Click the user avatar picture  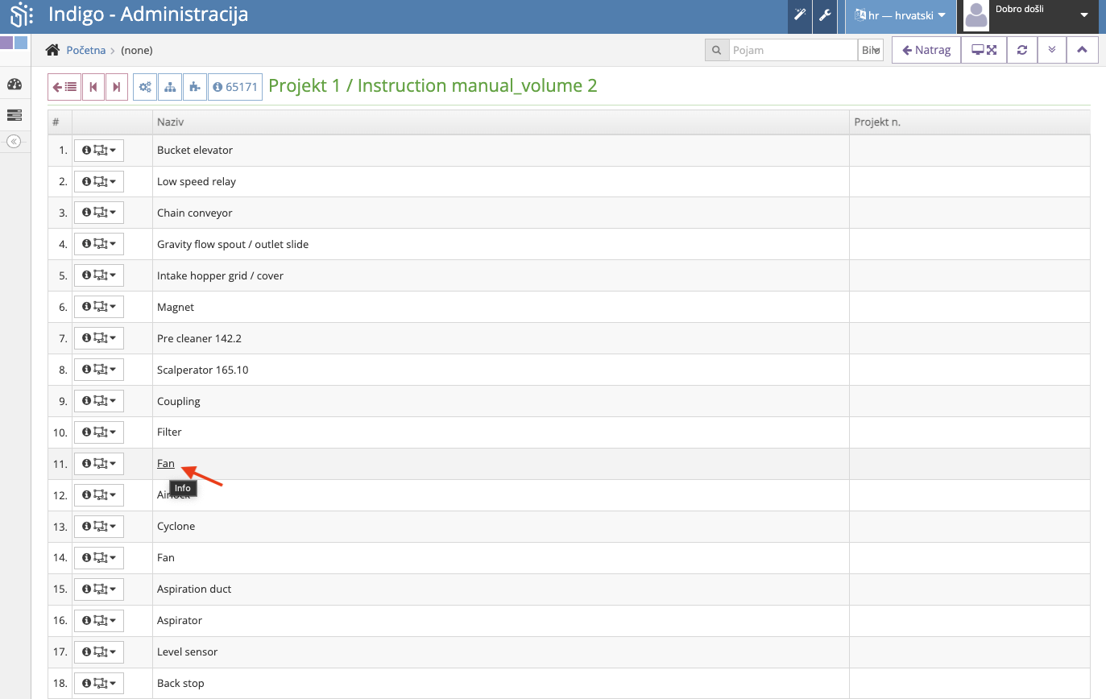(x=976, y=15)
